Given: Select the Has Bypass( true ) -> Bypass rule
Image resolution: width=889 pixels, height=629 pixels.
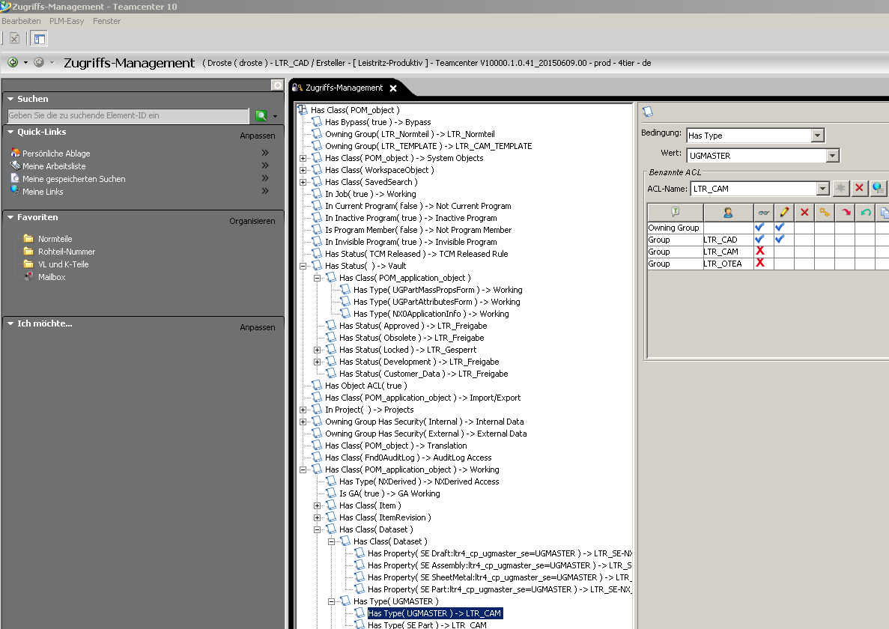Looking at the screenshot, I should point(377,122).
